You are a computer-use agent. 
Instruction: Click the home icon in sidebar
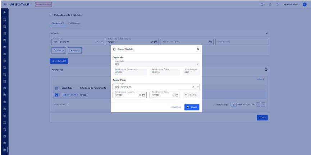[x=4, y=13]
